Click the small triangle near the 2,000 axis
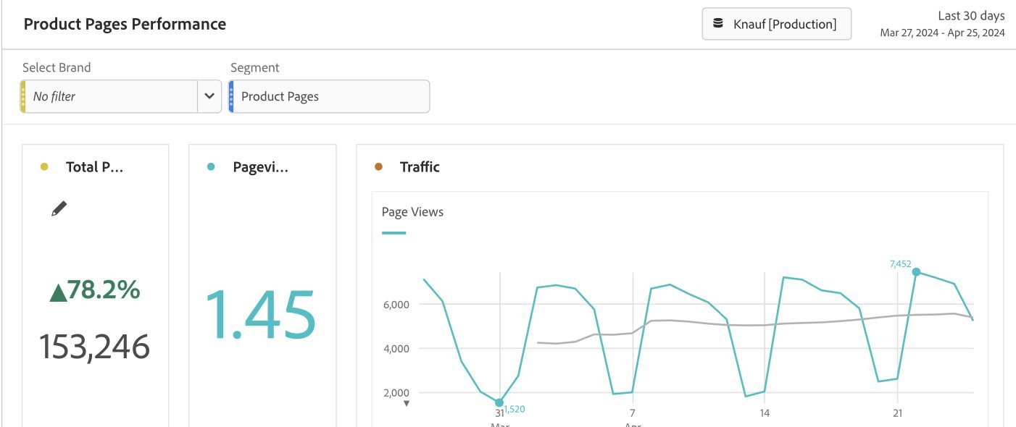This screenshot has height=427, width=1016. point(407,404)
